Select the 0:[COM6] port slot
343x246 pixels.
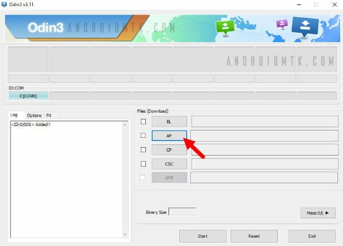click(28, 96)
